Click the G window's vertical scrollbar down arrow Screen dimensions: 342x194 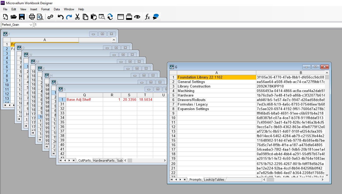pyautogui.click(x=327, y=175)
